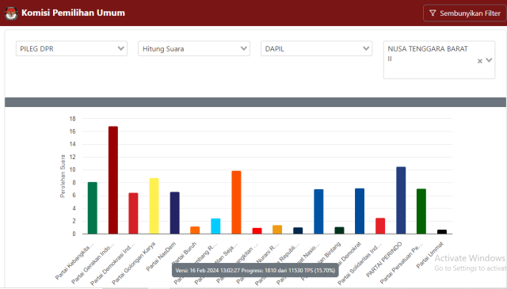Clear the Nusa Tenggara Barat II selection
Viewport: 507px width, 289px height.
480,61
